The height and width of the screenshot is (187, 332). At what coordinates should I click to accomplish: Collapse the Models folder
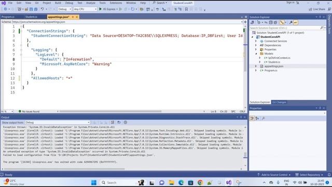[256, 54]
